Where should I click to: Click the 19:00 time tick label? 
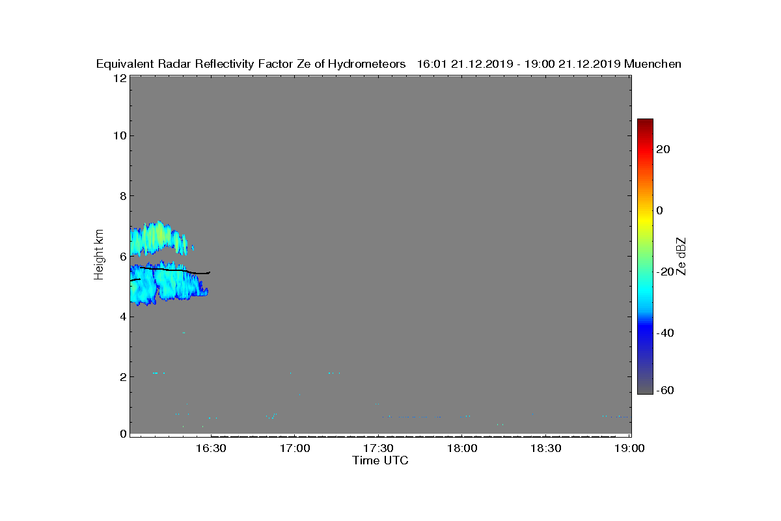point(629,448)
